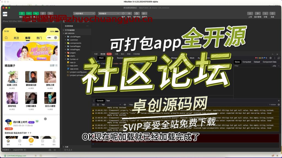Click the upload icon

click(250, 13)
